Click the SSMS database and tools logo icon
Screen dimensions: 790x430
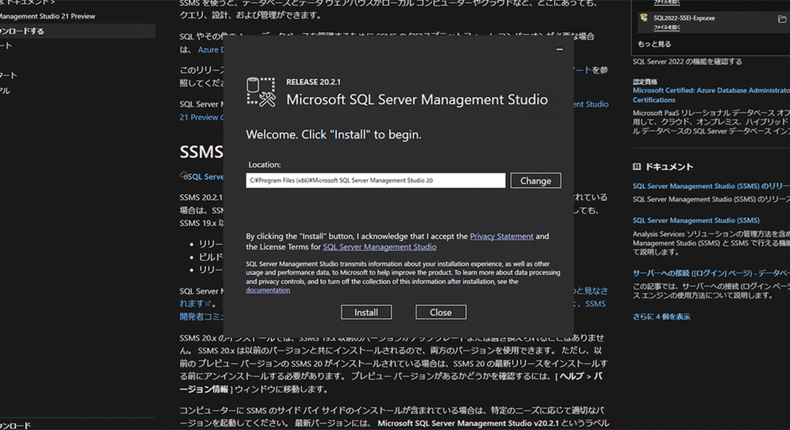pos(261,92)
